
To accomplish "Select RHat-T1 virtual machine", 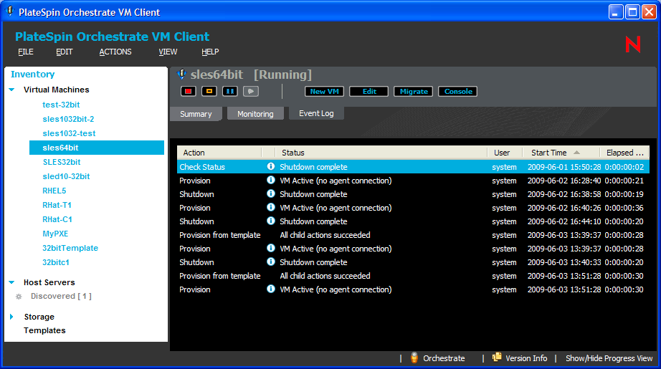I will tap(57, 205).
